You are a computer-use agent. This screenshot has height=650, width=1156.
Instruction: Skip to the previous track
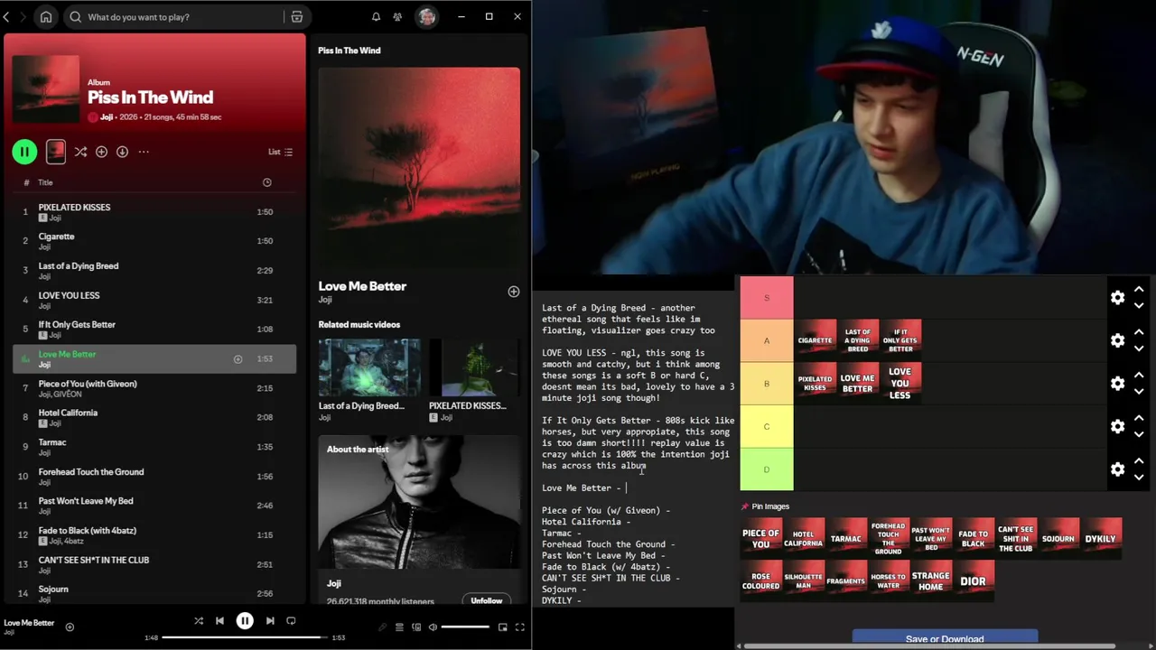click(219, 620)
